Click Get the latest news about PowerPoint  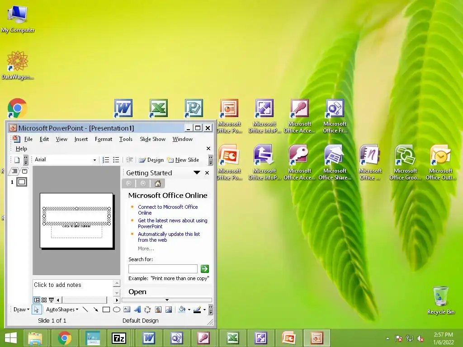[x=172, y=223]
